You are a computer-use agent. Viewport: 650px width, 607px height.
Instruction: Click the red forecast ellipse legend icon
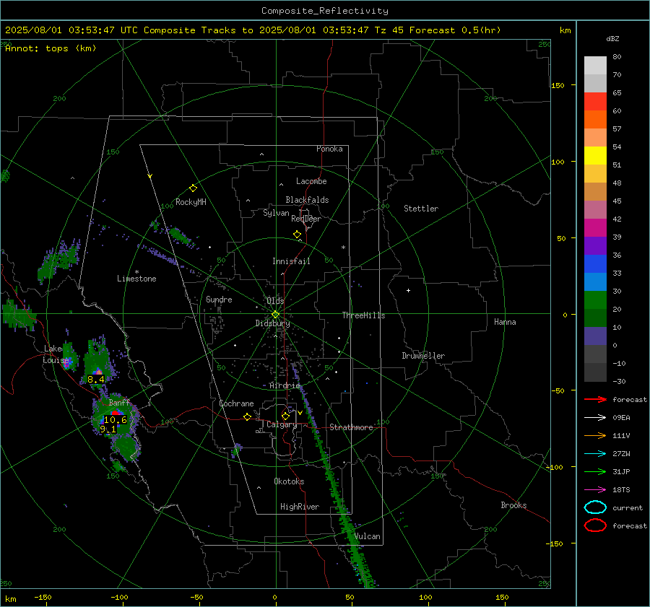click(x=595, y=525)
